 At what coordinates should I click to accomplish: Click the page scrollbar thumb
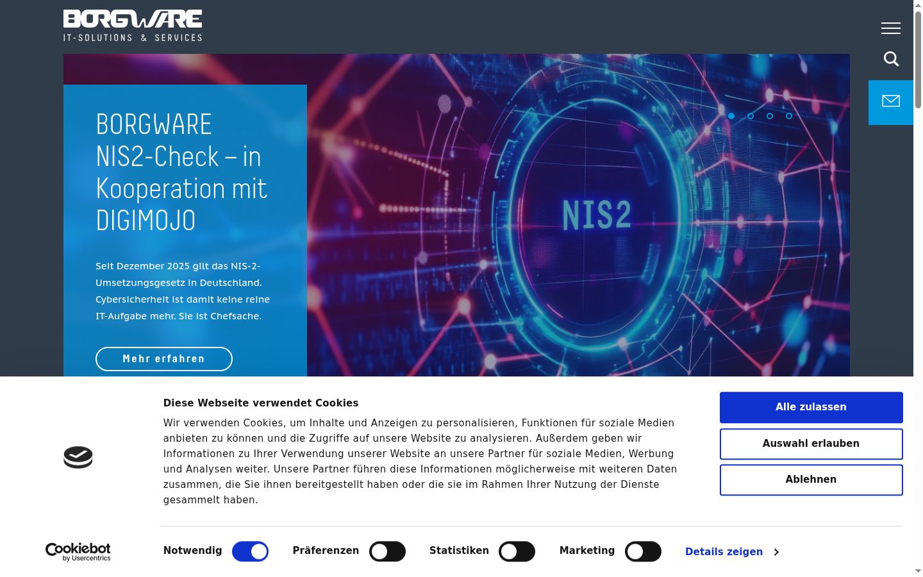coord(918,59)
